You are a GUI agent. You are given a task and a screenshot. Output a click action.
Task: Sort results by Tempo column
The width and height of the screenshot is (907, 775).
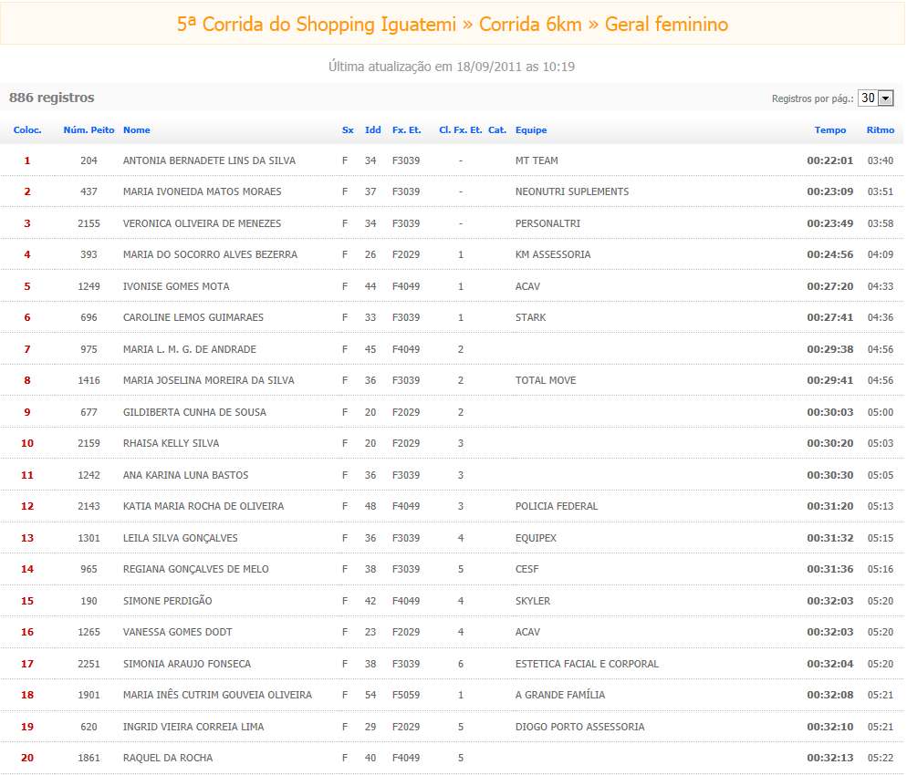(x=829, y=130)
